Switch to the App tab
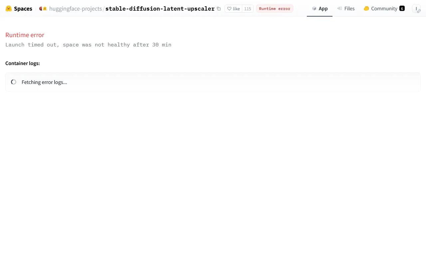The width and height of the screenshot is (426, 276). pyautogui.click(x=319, y=9)
